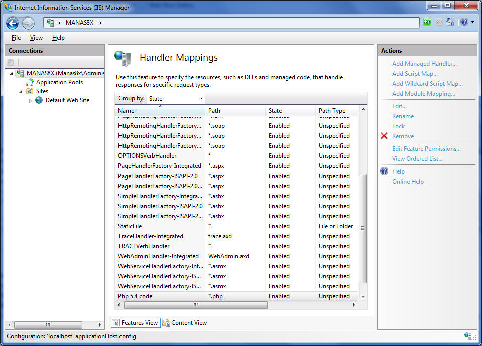Open the File menu
Image resolution: width=482 pixels, height=346 pixels.
point(16,38)
